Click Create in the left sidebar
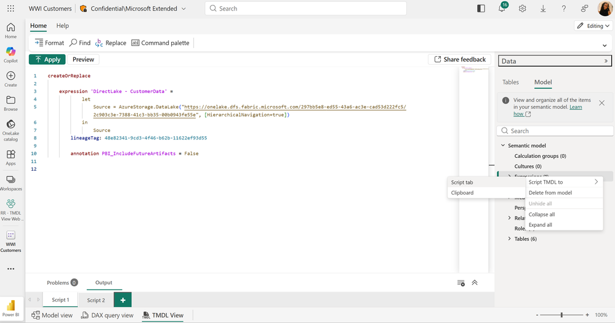Viewport: 615px width, 323px height. (10, 79)
